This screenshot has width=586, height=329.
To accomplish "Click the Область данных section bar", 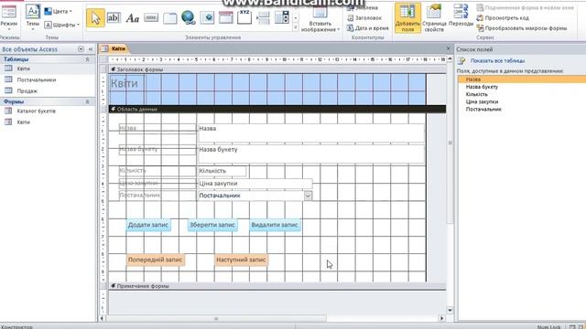I will click(277, 109).
